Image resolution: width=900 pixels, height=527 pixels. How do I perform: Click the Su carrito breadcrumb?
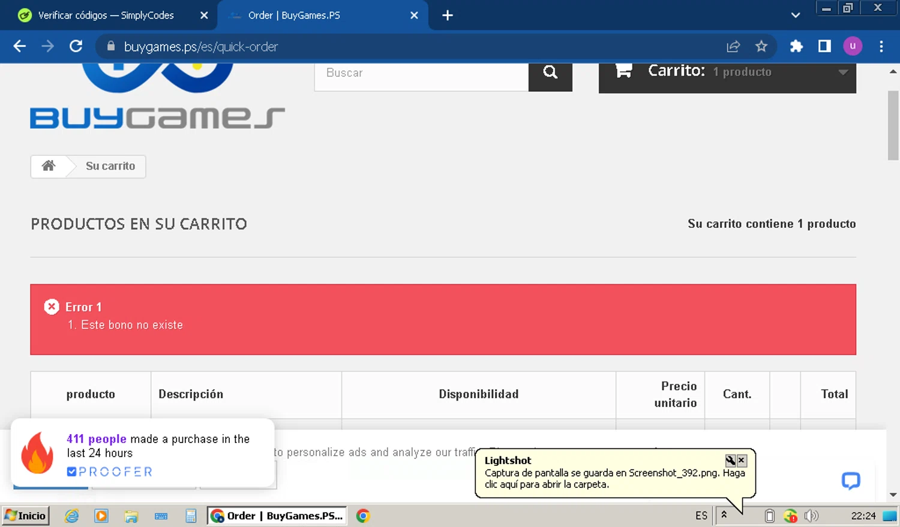tap(110, 166)
